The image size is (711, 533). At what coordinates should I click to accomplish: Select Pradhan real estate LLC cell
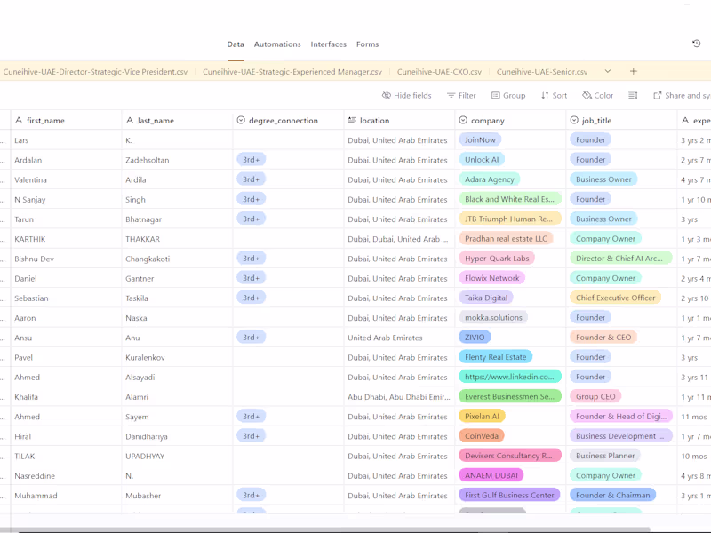pos(510,239)
